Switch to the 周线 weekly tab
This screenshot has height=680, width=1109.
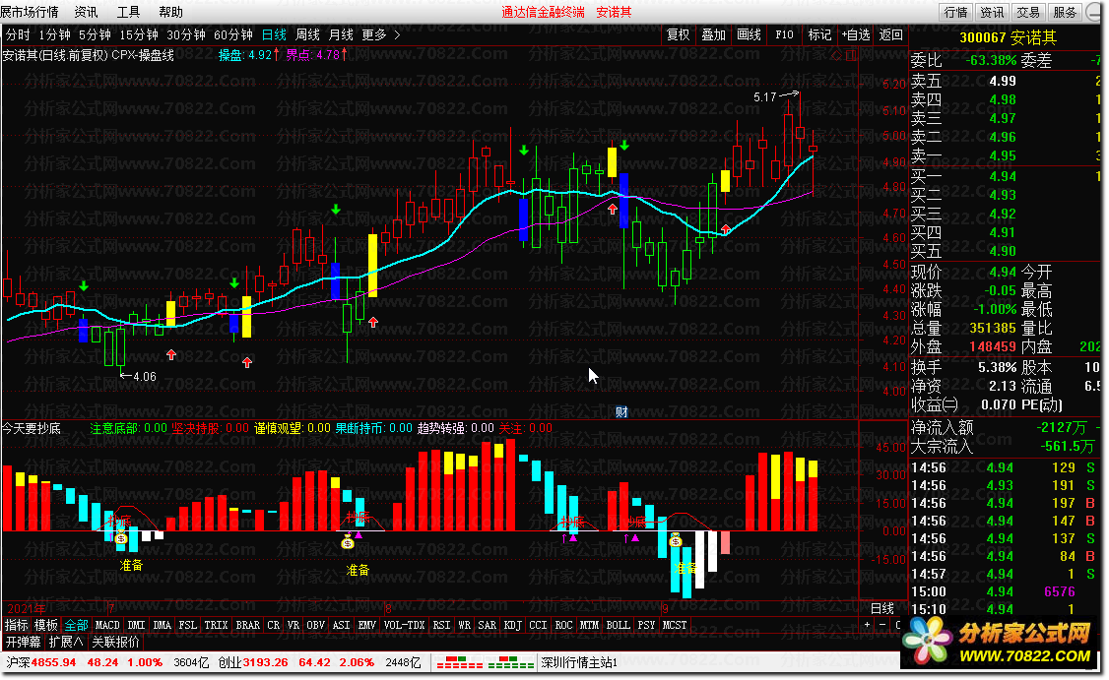pyautogui.click(x=307, y=34)
